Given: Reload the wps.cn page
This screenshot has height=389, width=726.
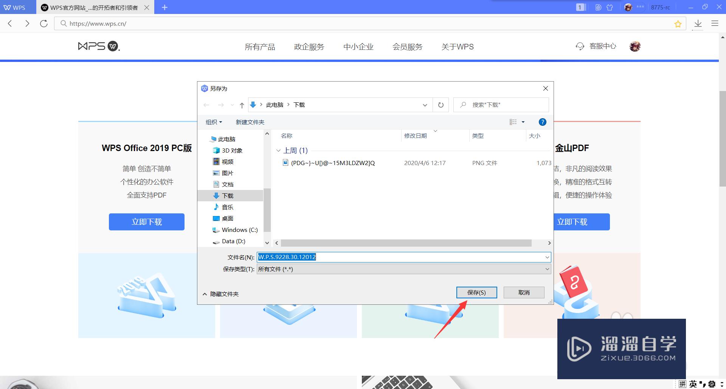Looking at the screenshot, I should [x=44, y=23].
